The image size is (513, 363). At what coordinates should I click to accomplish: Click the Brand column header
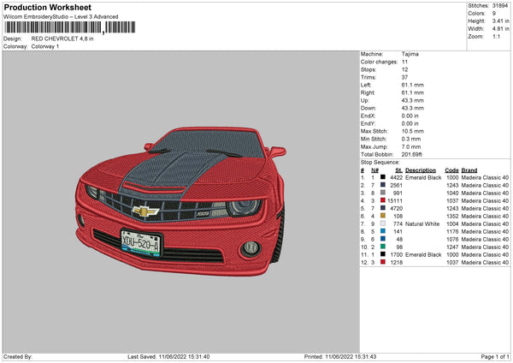click(x=471, y=170)
